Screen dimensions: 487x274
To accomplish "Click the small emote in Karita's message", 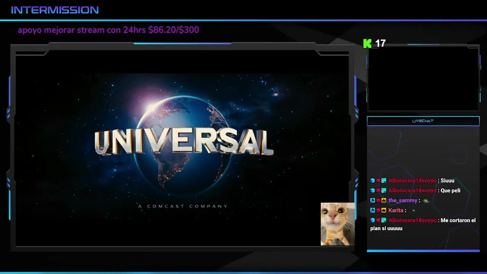I will (x=414, y=210).
